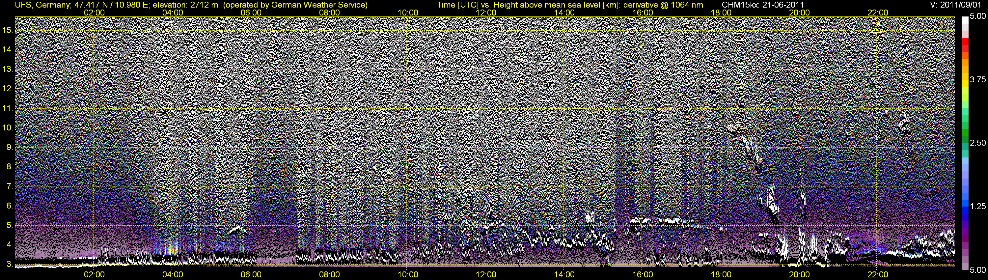The height and width of the screenshot is (280, 988).
Task: Click the 2.50 color scale value
Action: pyautogui.click(x=978, y=143)
